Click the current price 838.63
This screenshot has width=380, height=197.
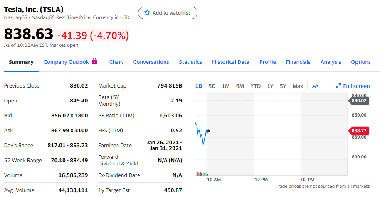coord(29,34)
